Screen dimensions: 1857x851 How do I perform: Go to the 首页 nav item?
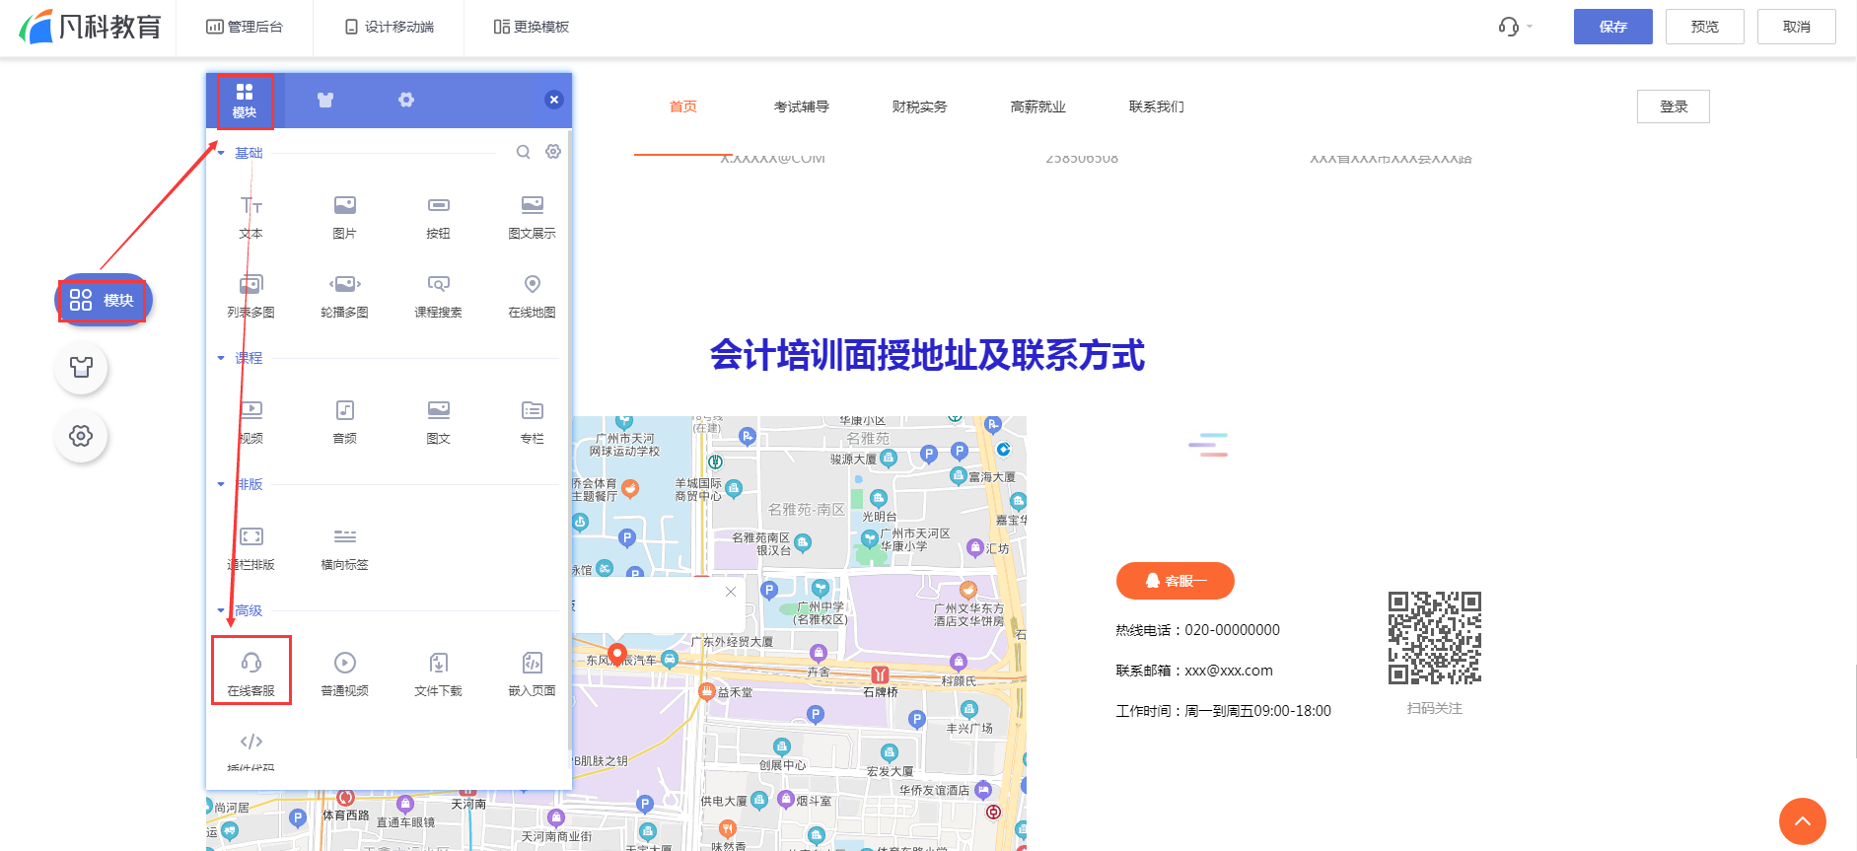(683, 106)
